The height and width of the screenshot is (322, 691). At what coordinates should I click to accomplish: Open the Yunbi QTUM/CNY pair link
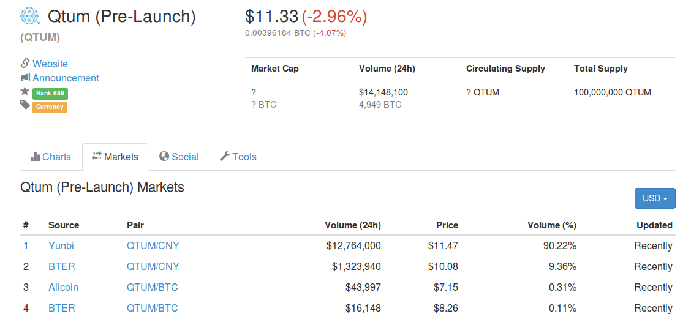click(153, 246)
